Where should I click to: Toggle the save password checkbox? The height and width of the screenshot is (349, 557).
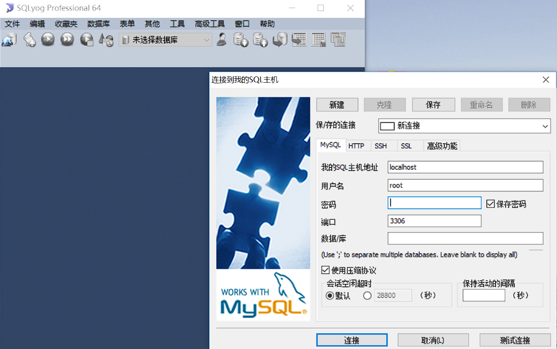point(491,204)
